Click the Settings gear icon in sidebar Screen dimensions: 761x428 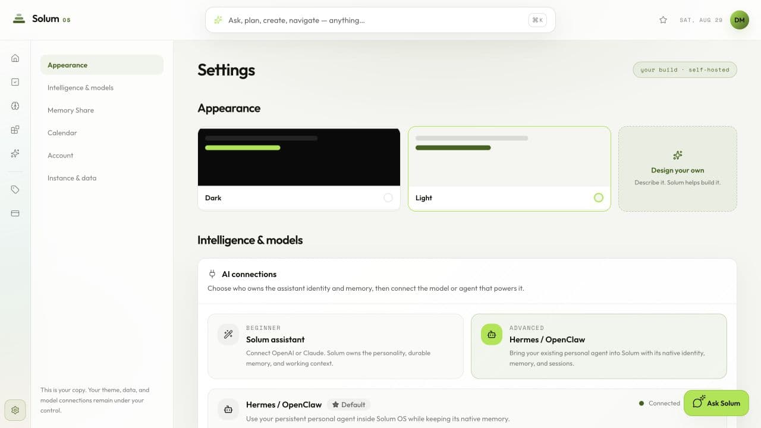coord(15,410)
